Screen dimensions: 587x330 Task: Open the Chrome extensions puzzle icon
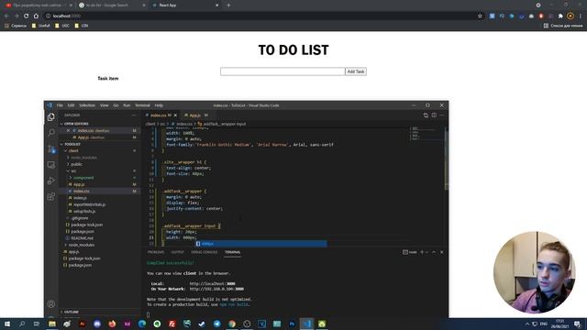tap(560, 16)
